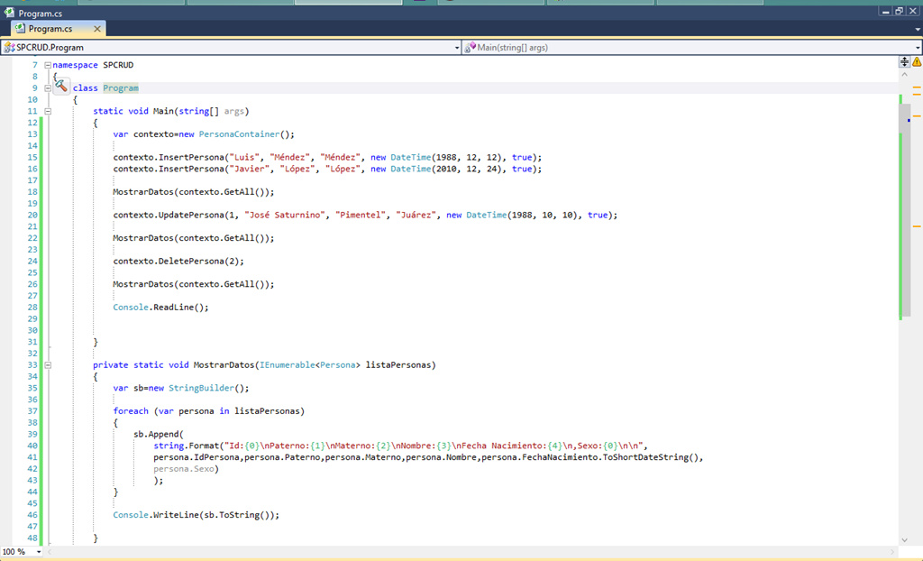Viewport: 923px width, 561px height.
Task: Select the Program.cs document tab
Action: pos(50,29)
